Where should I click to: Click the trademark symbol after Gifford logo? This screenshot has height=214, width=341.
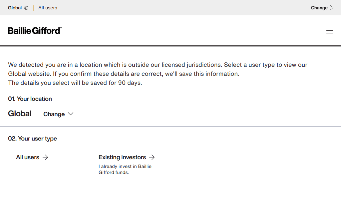(61, 28)
